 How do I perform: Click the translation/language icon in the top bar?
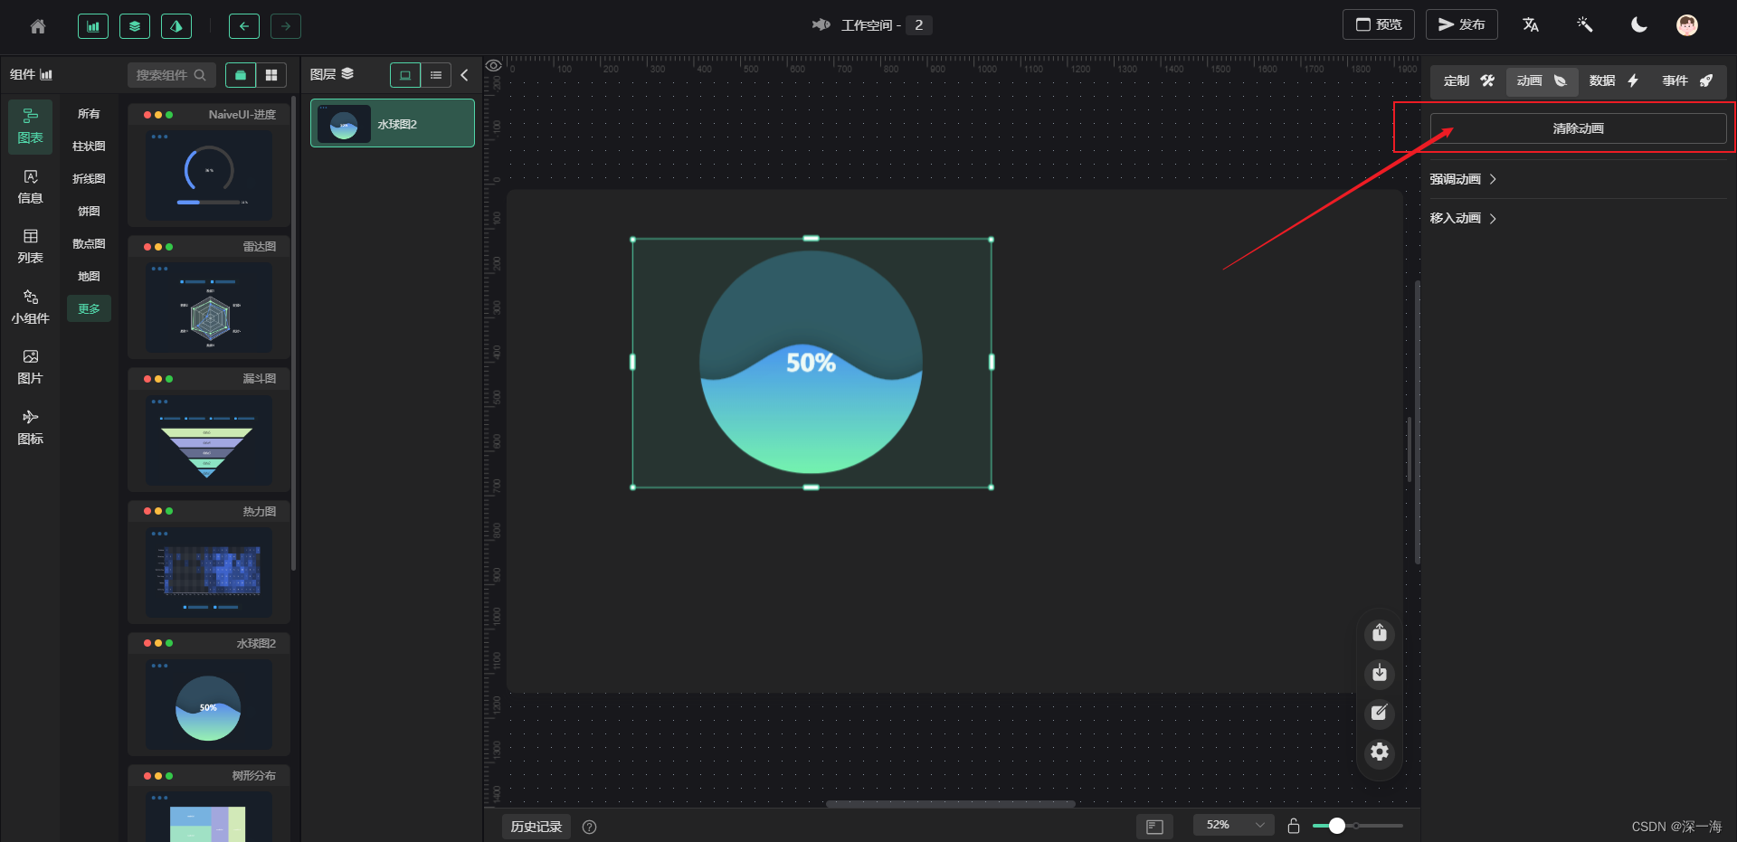[x=1530, y=24]
